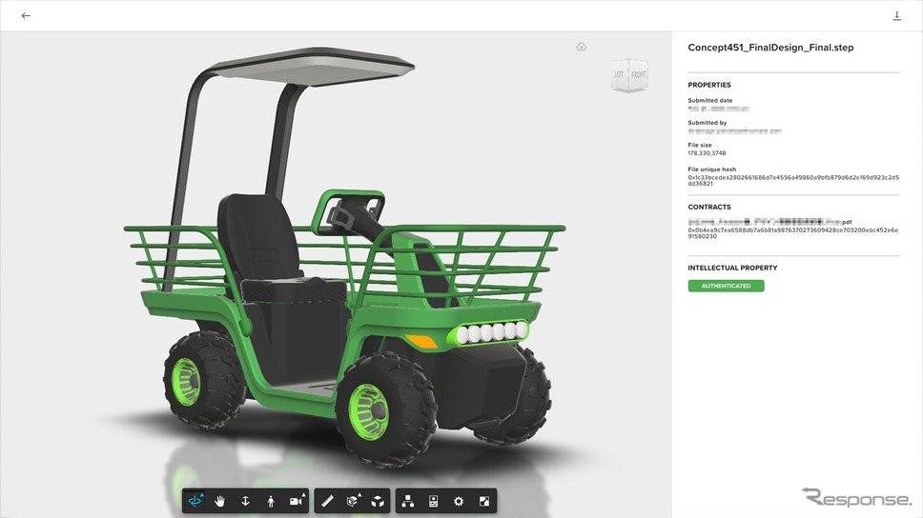The height and width of the screenshot is (518, 923).
Task: Activate the Zoom tool with vertical arrow
Action: tap(245, 501)
